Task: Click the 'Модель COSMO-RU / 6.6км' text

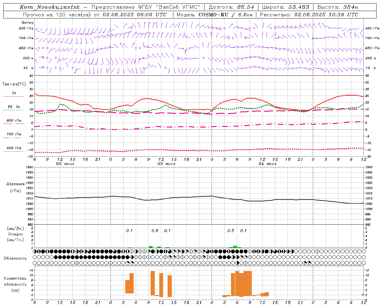Action: click(x=215, y=15)
